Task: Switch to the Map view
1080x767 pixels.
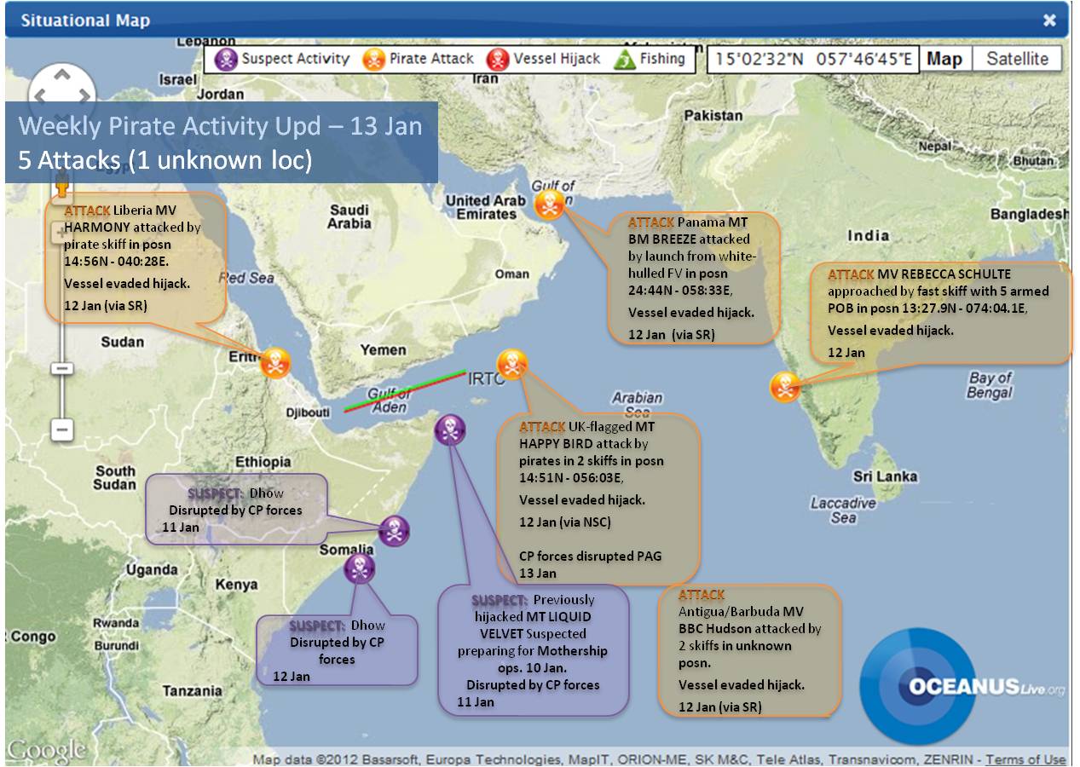Action: (x=944, y=59)
